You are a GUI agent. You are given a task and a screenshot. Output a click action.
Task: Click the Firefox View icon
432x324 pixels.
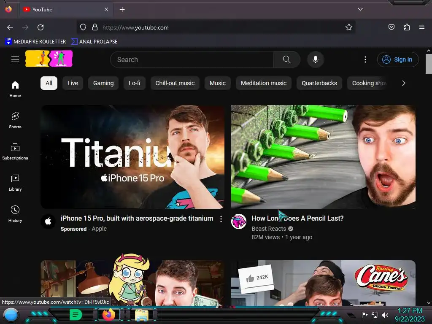coord(8,9)
